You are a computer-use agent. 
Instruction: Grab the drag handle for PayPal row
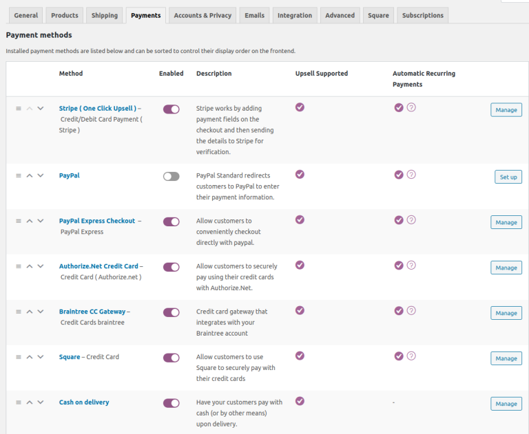19,175
